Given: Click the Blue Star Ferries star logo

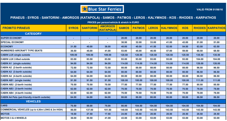Looking at the screenshot, I should 84,9.
